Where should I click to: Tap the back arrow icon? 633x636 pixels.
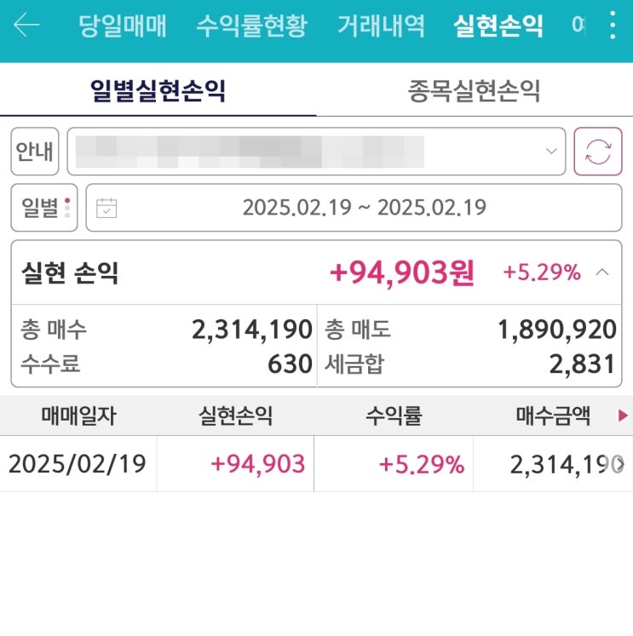pos(26,26)
